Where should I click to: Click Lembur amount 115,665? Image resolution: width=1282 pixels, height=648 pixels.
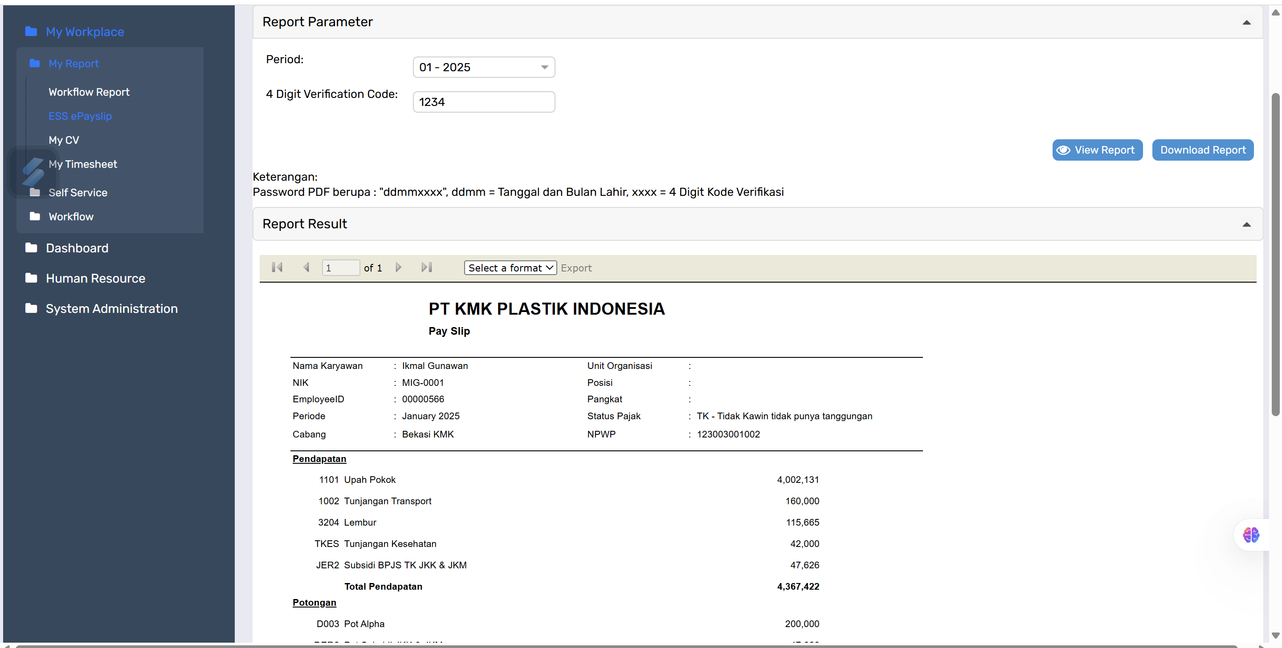802,522
